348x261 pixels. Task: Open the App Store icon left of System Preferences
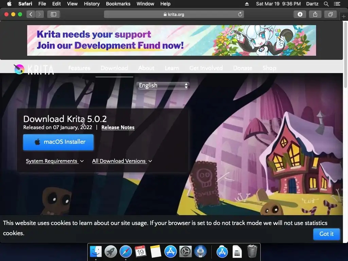tap(171, 252)
